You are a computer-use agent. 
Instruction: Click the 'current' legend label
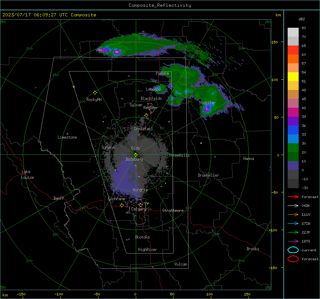tap(309, 250)
